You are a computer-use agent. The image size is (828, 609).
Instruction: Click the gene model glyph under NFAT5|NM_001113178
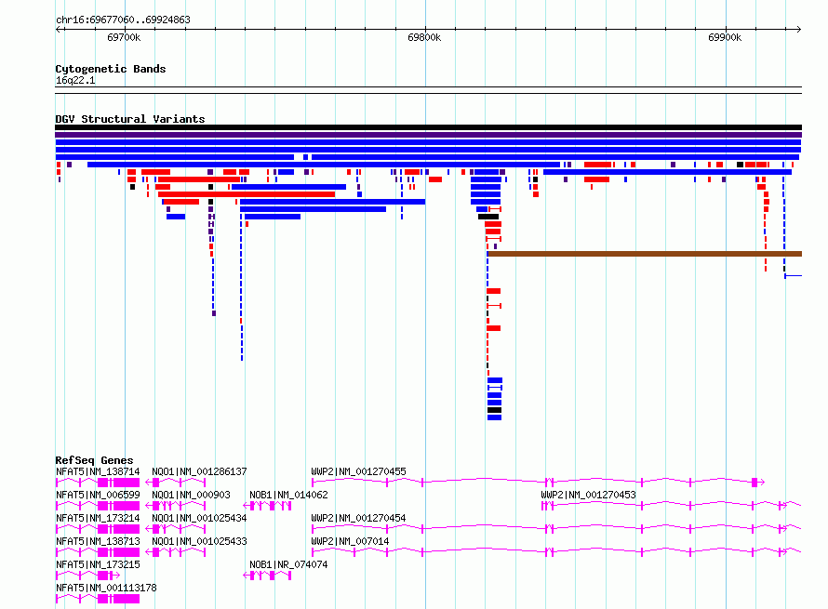tap(98, 599)
